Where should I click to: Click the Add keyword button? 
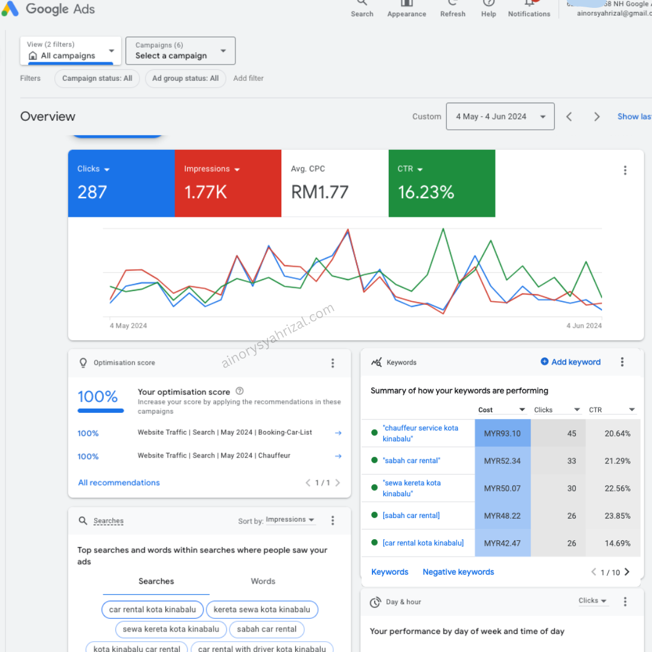(x=570, y=362)
